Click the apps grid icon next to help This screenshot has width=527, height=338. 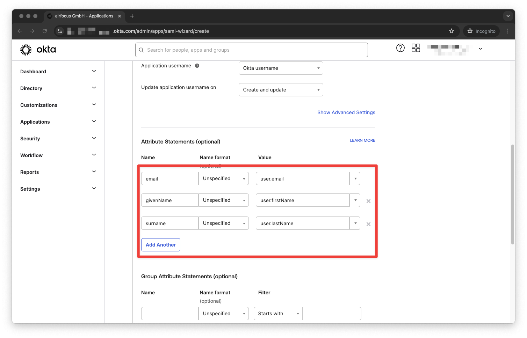[416, 48]
